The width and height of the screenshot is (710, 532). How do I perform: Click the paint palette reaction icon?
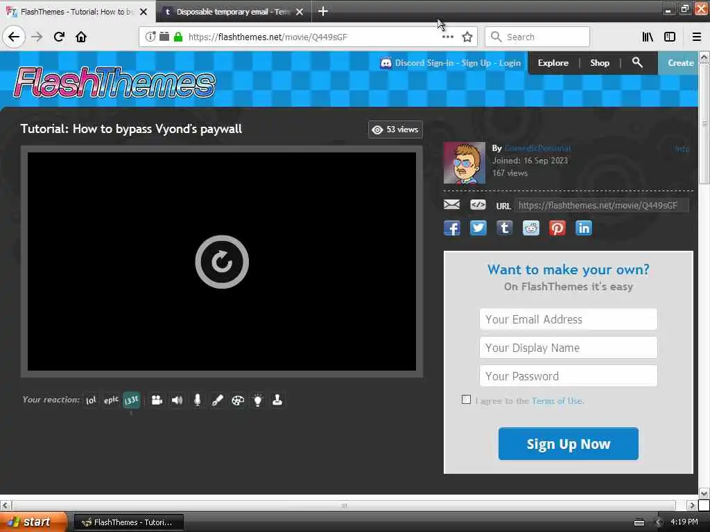(238, 400)
